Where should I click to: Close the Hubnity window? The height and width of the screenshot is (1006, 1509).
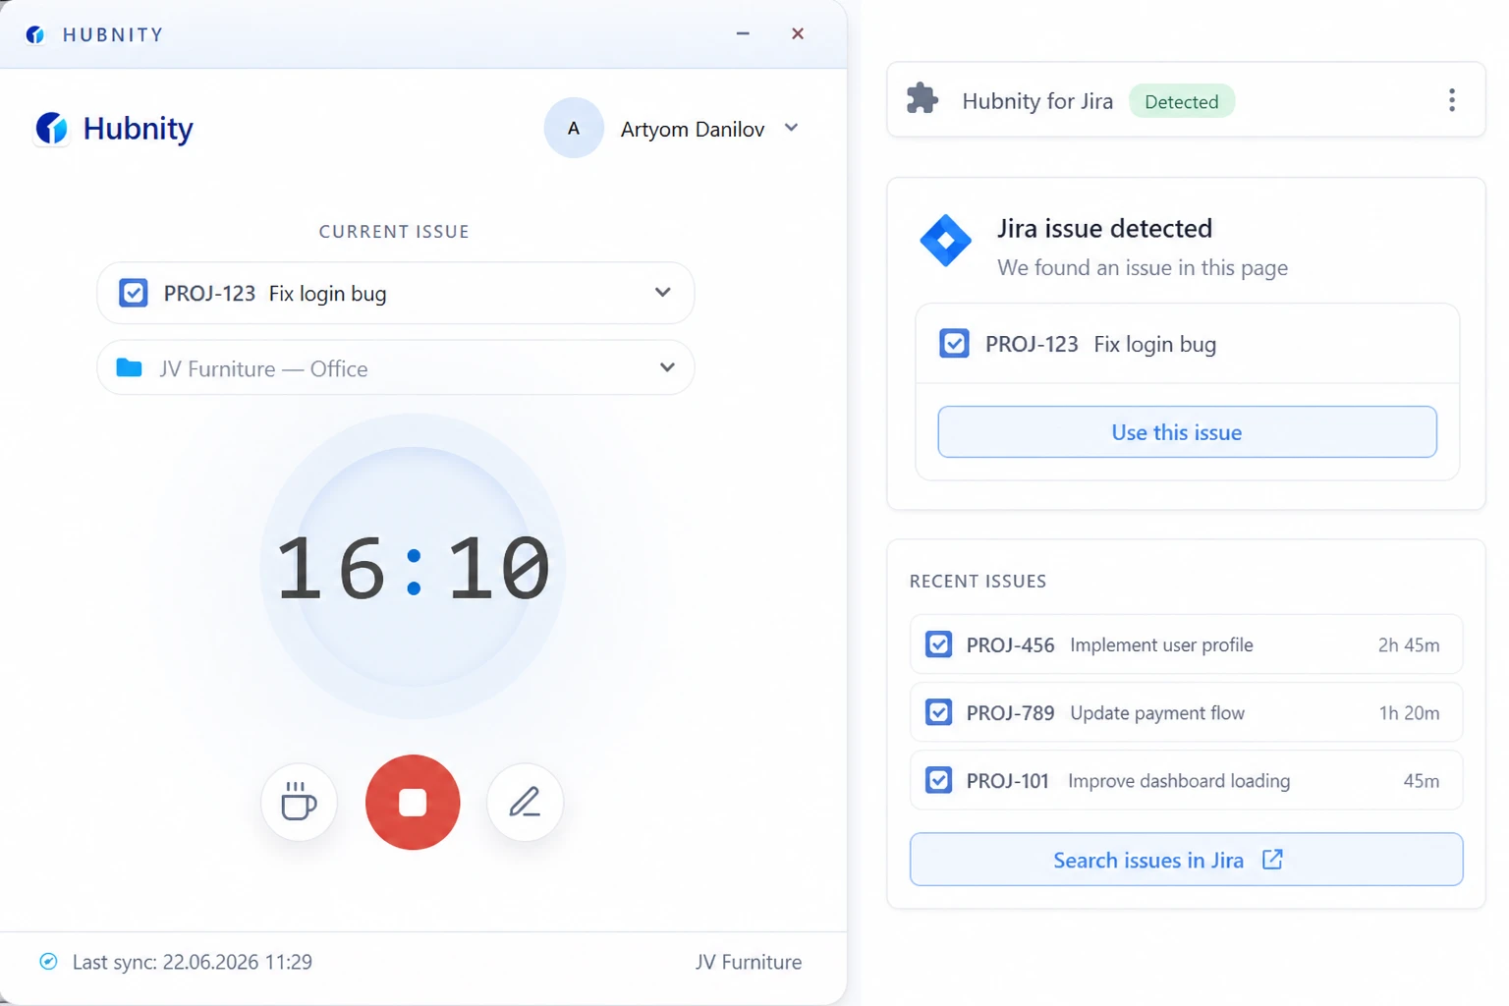click(x=798, y=33)
